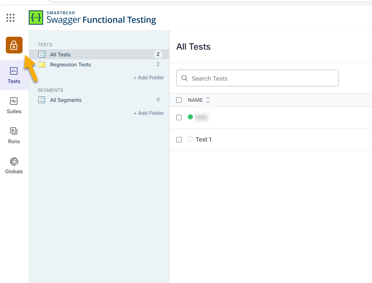Click the search magnifier icon
Viewport: 372px width, 283px height.
coord(185,78)
